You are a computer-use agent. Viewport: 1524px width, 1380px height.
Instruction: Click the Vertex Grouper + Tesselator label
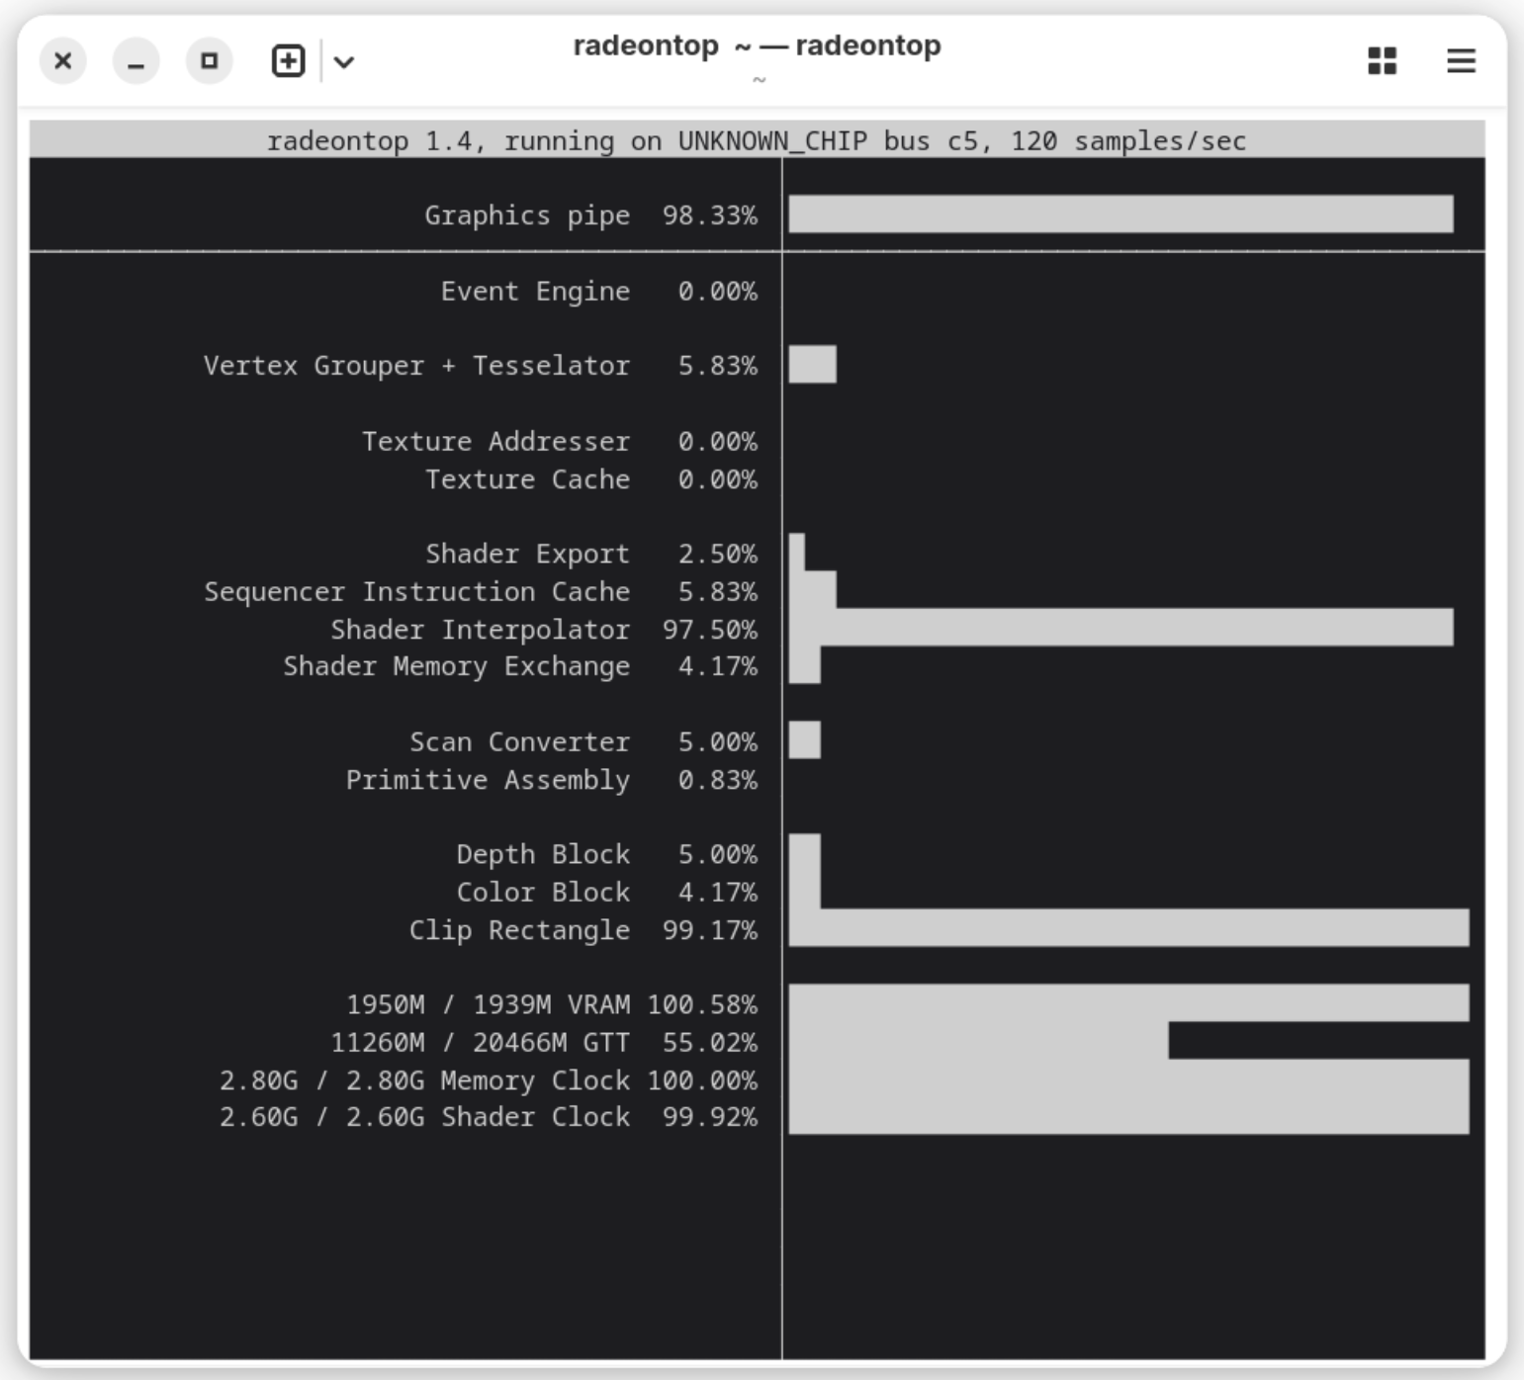(416, 366)
